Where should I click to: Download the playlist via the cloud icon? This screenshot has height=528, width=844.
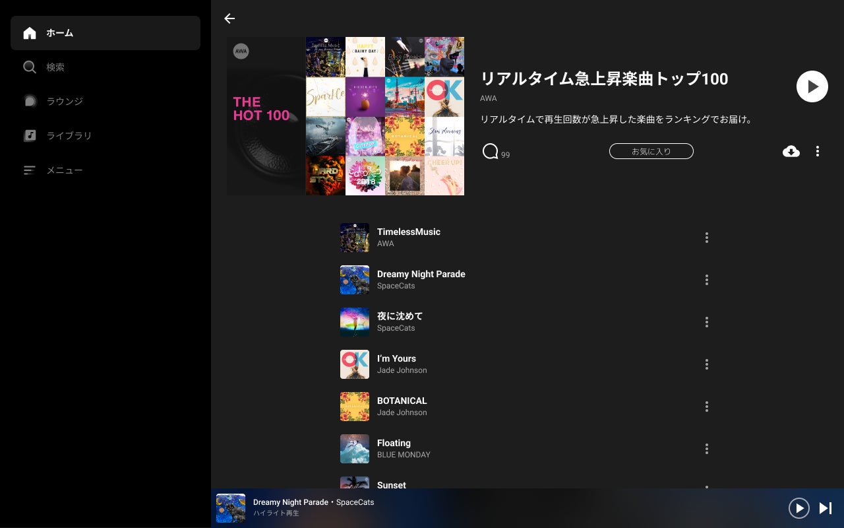[x=791, y=151]
